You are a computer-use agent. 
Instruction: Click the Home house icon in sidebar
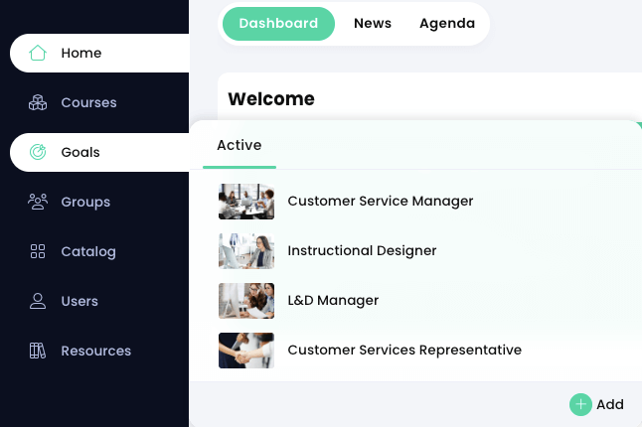point(37,53)
